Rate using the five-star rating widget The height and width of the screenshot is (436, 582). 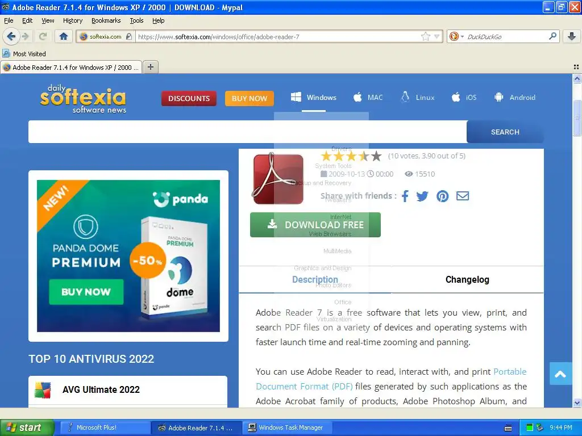pyautogui.click(x=351, y=156)
